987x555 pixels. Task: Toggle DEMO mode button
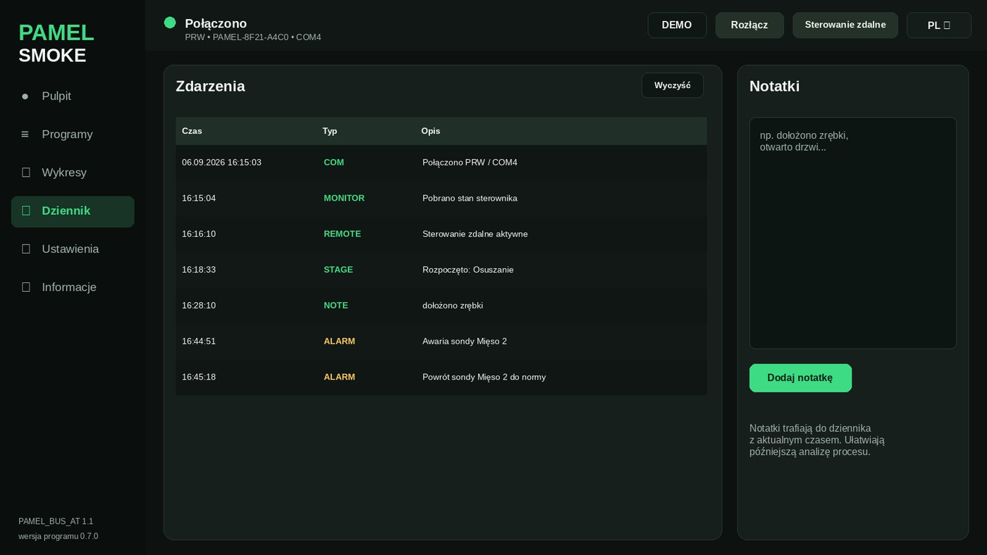677,25
